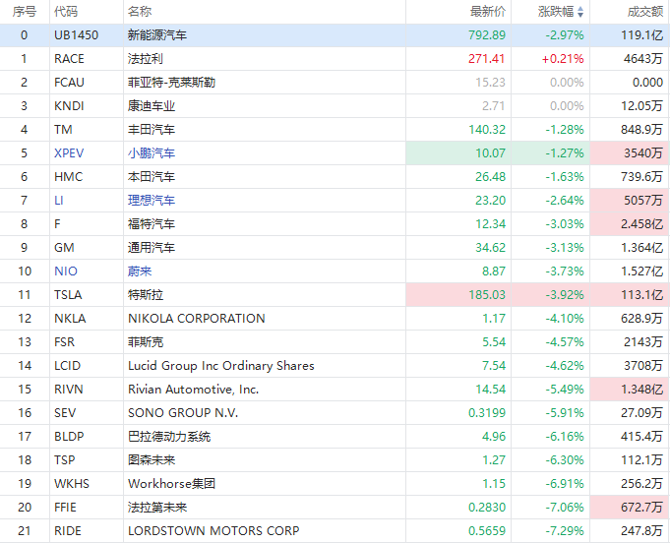Click XPEV volume 3540万
The image size is (670, 543).
click(643, 152)
